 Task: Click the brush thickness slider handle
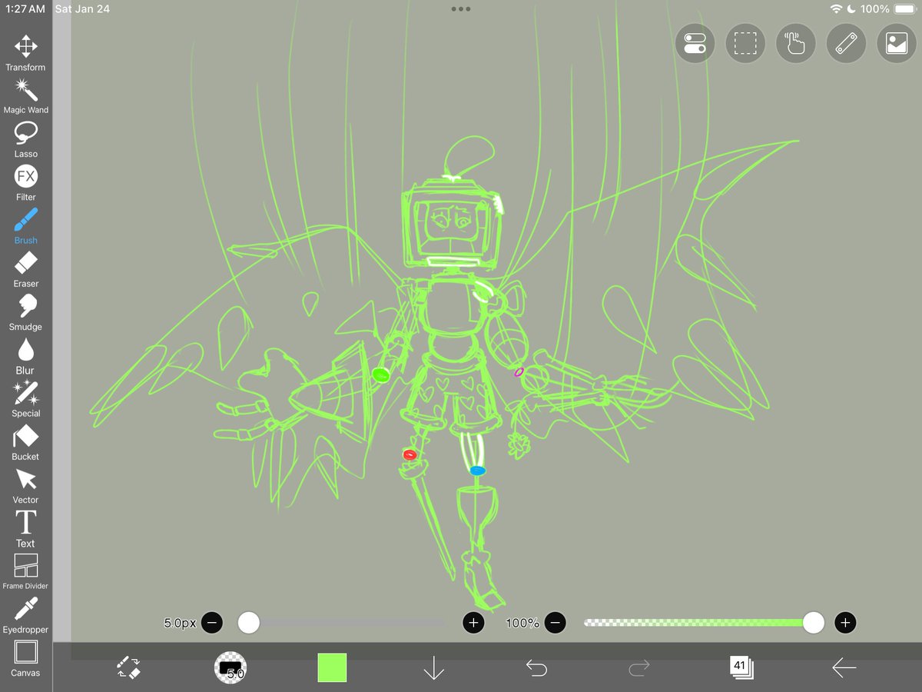[248, 623]
